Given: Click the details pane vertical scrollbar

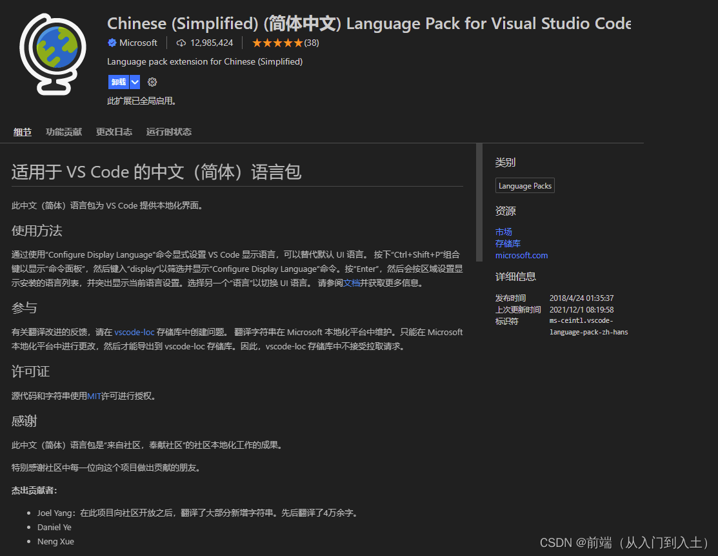Looking at the screenshot, I should click(x=479, y=202).
